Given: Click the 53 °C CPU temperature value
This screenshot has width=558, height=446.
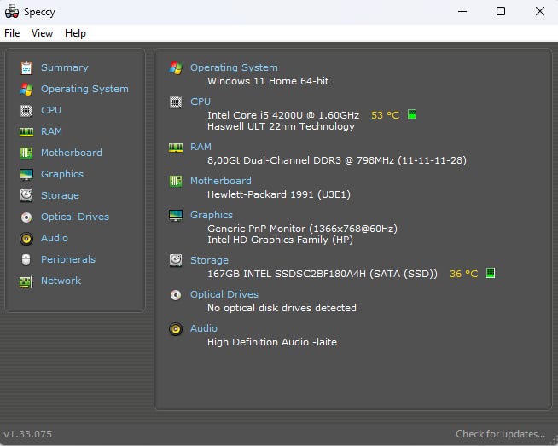Looking at the screenshot, I should [386, 115].
